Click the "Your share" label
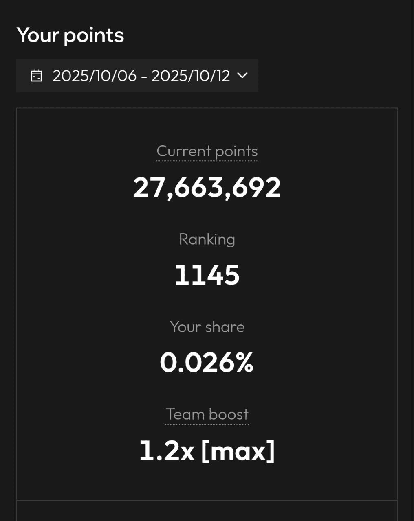 tap(207, 327)
